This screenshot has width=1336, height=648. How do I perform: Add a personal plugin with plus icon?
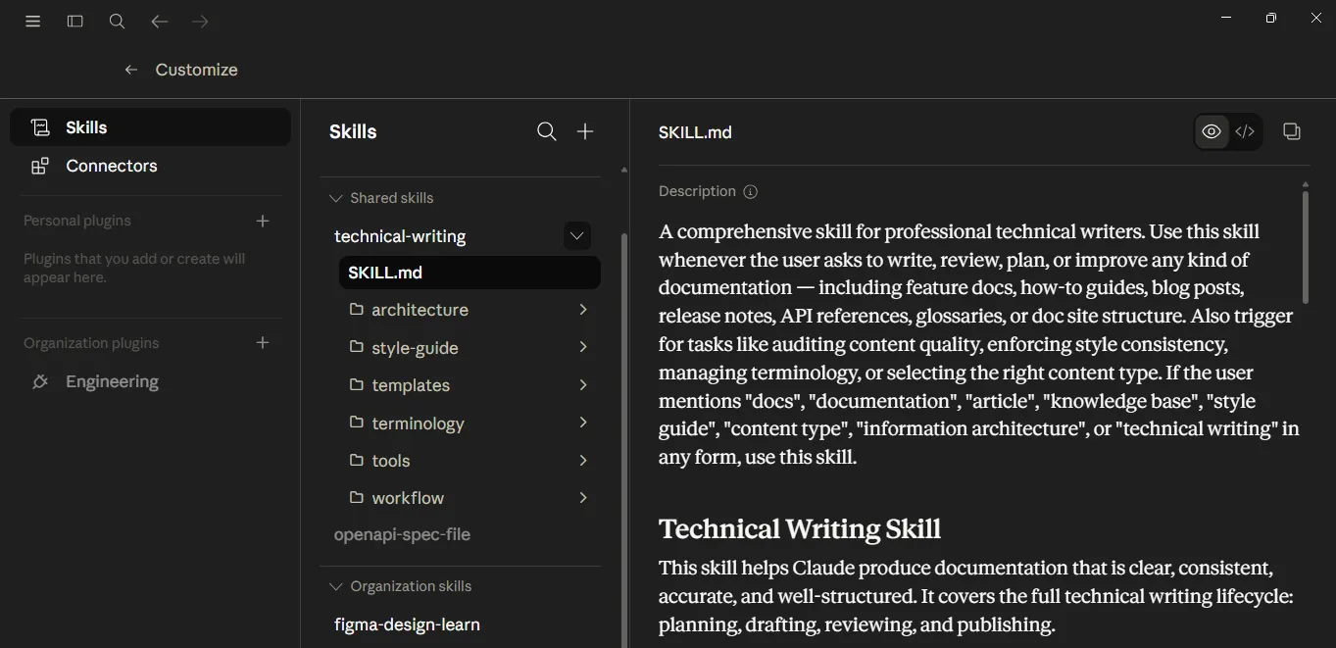pyautogui.click(x=263, y=221)
